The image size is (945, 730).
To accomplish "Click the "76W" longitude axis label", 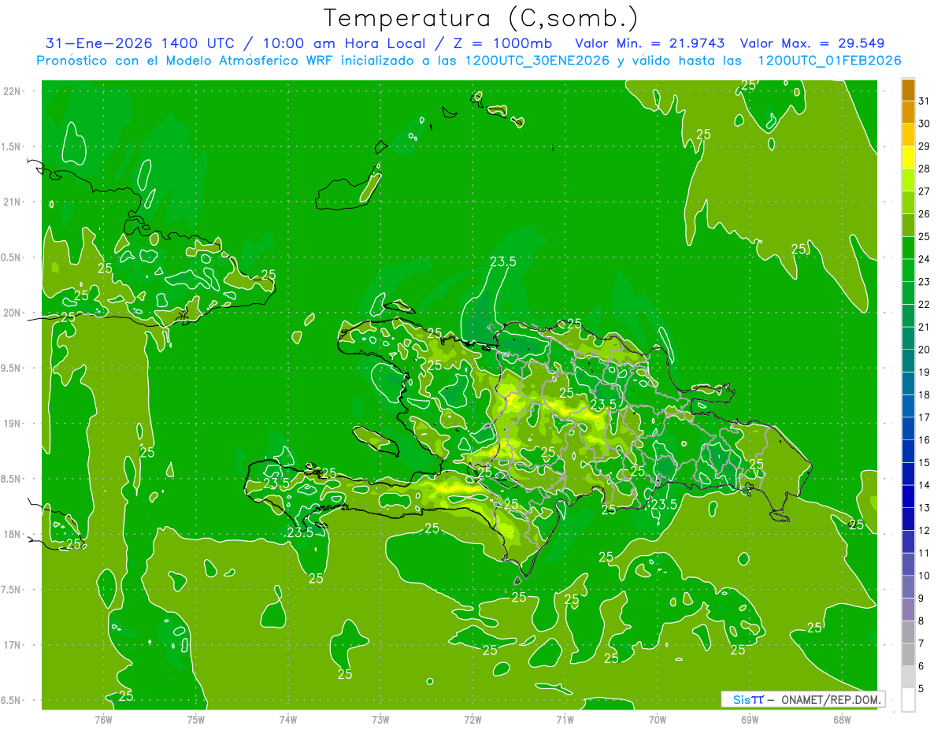I will click(103, 720).
